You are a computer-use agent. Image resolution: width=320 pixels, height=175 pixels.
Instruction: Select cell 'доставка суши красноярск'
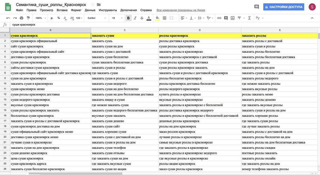tap(51, 57)
